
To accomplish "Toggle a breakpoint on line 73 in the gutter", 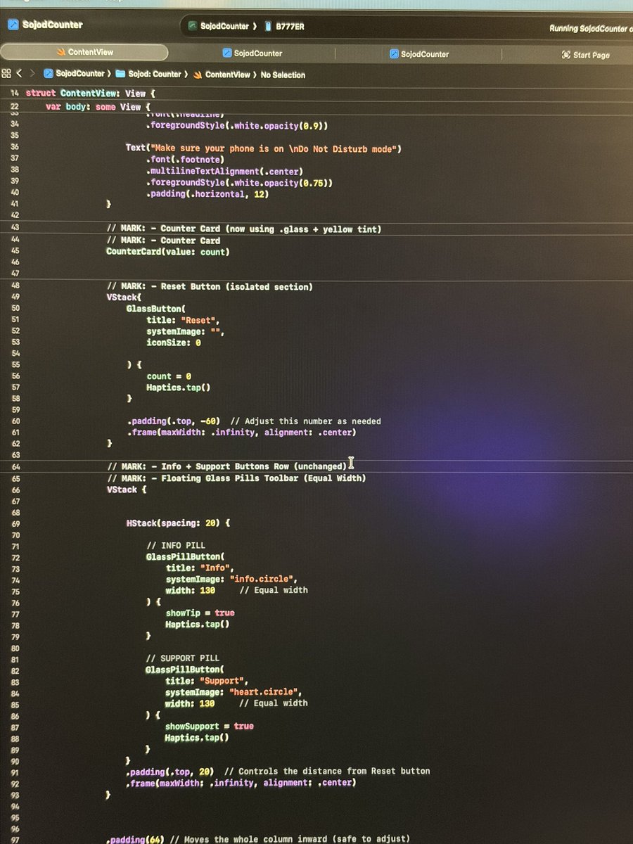I will [15, 568].
